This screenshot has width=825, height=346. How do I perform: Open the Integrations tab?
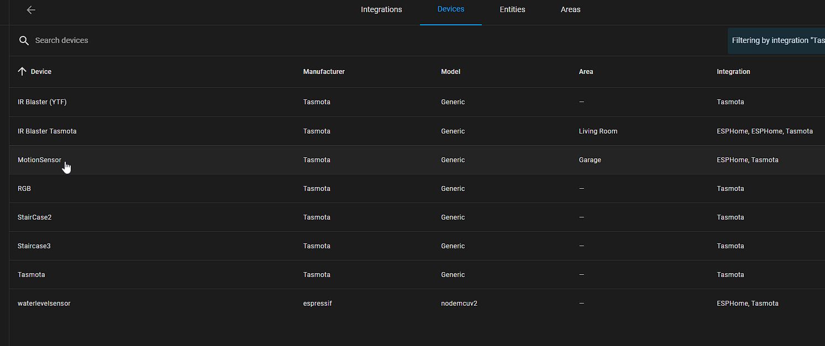381,9
